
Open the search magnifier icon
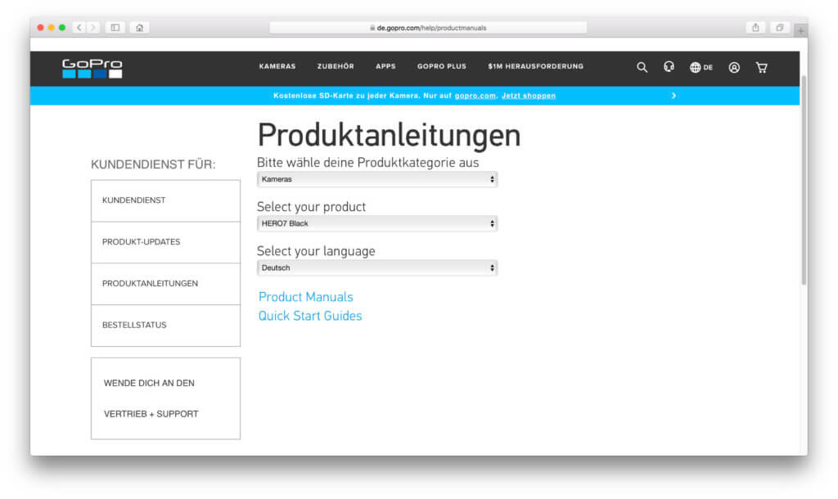click(642, 67)
